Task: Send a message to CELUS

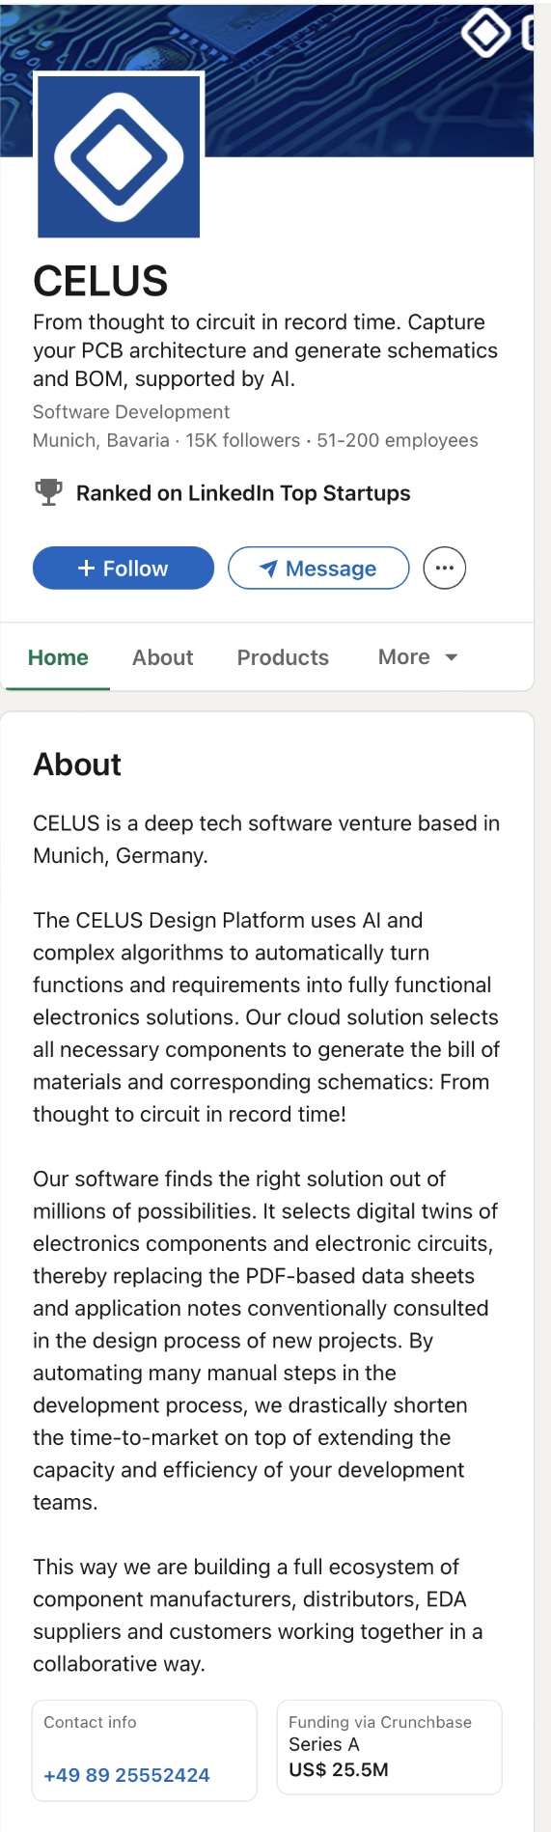Action: 318,568
